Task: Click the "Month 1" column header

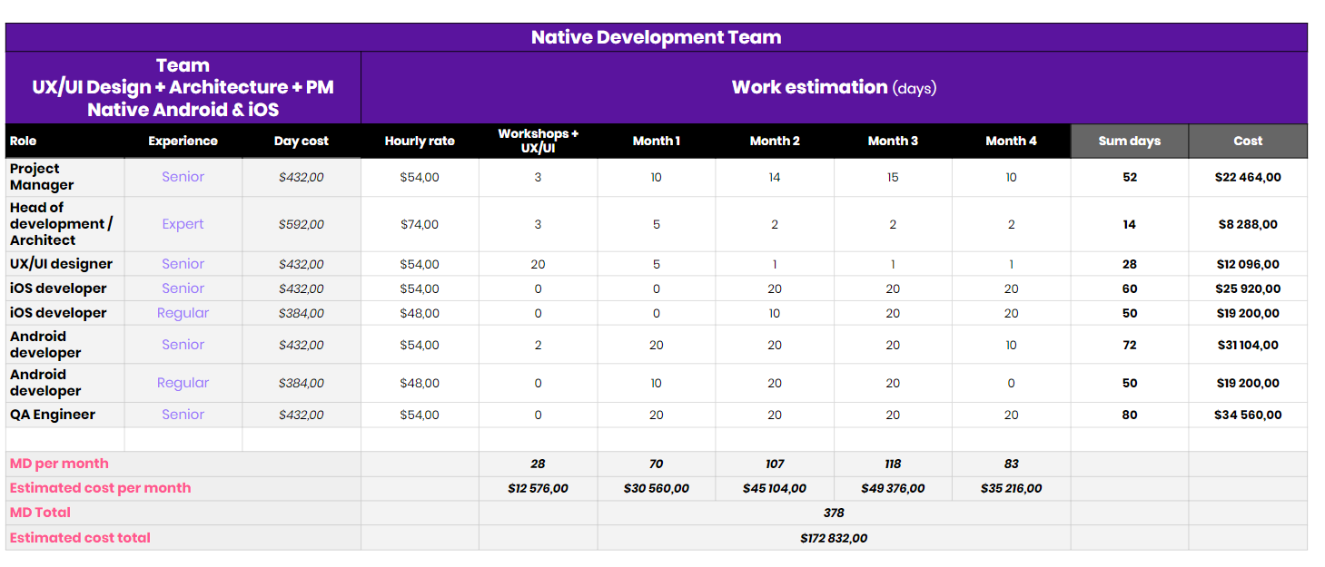Action: click(x=656, y=141)
